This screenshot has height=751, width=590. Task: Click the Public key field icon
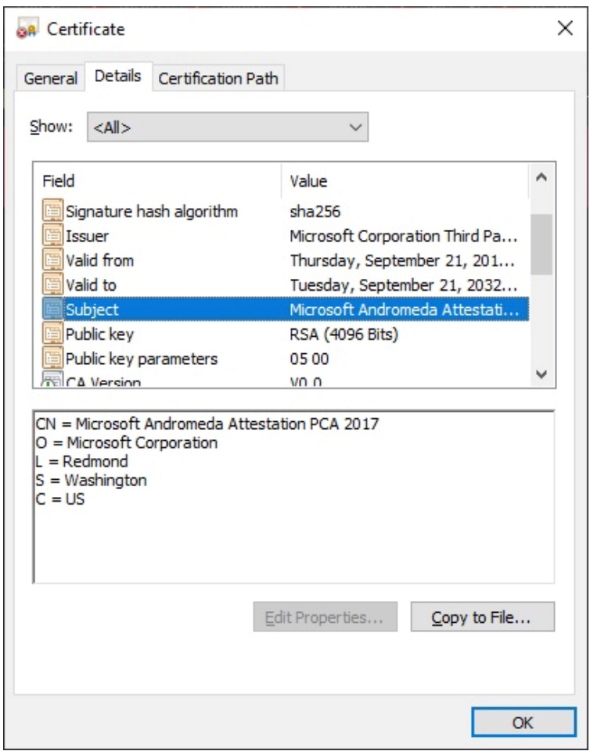tap(53, 334)
